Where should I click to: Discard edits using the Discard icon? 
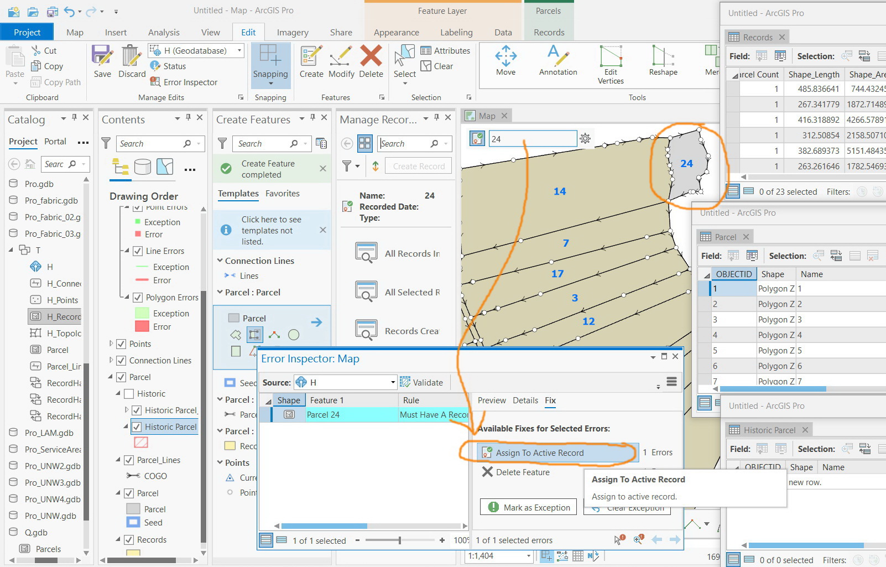coord(132,61)
